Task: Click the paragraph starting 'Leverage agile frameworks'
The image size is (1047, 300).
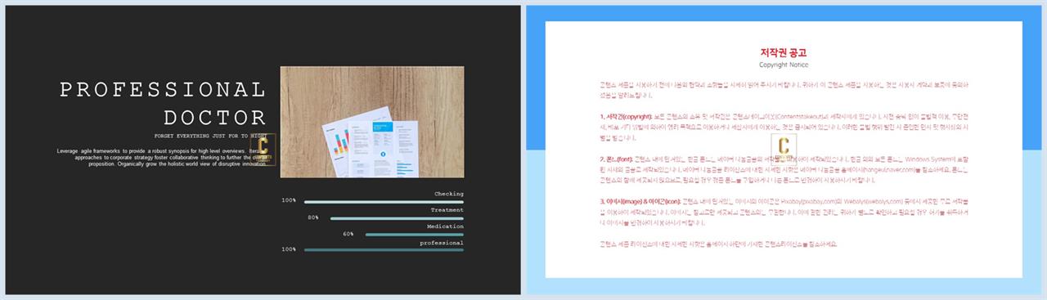Action: click(162, 157)
